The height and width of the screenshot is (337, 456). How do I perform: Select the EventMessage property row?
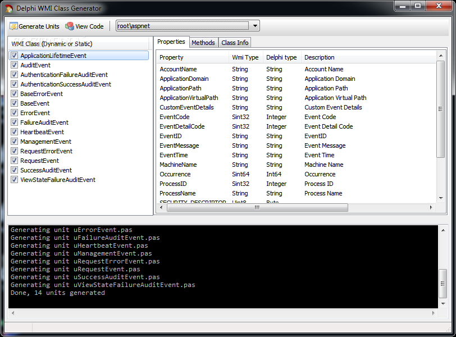(297, 145)
